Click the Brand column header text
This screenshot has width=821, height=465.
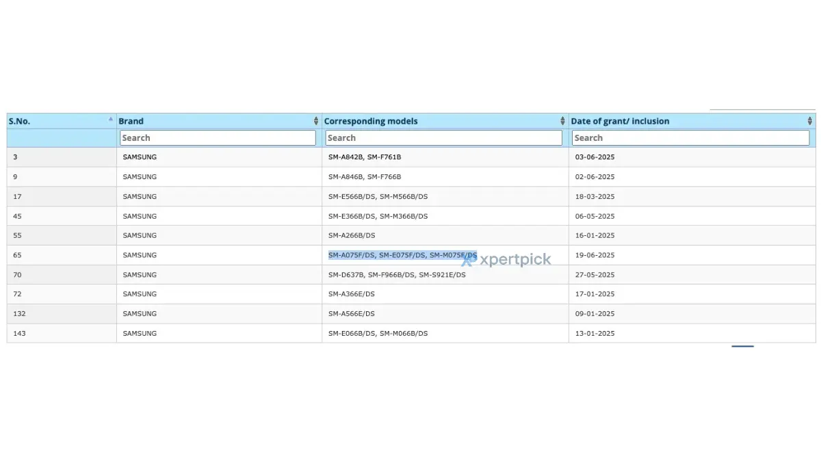[x=131, y=121]
